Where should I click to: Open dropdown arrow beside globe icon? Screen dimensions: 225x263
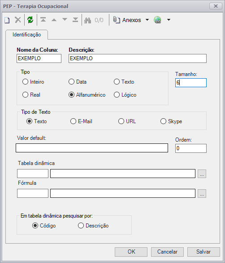coord(169,20)
